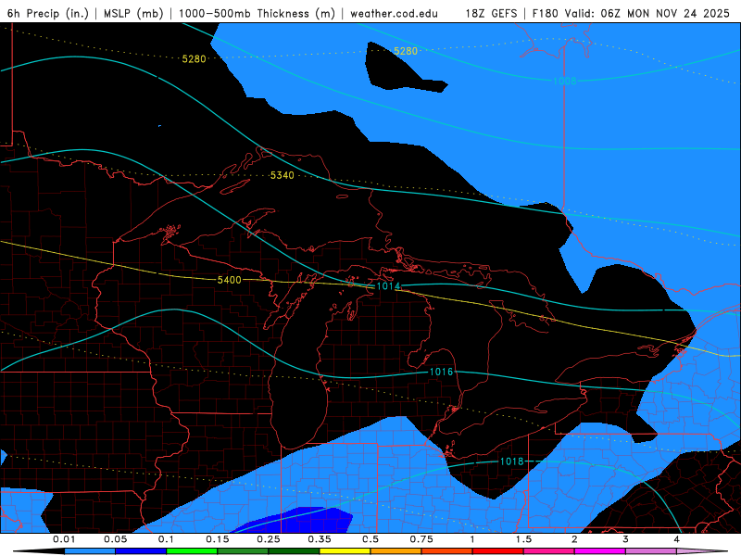Click the 5340 thickness contour label

point(283,175)
